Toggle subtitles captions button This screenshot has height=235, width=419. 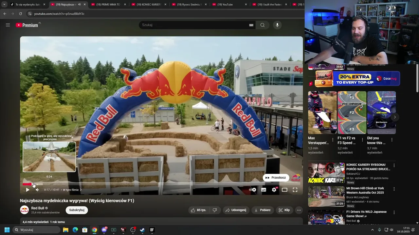pos(264,190)
